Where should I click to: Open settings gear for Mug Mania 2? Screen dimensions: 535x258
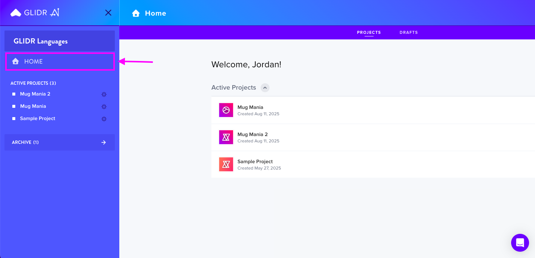point(104,94)
